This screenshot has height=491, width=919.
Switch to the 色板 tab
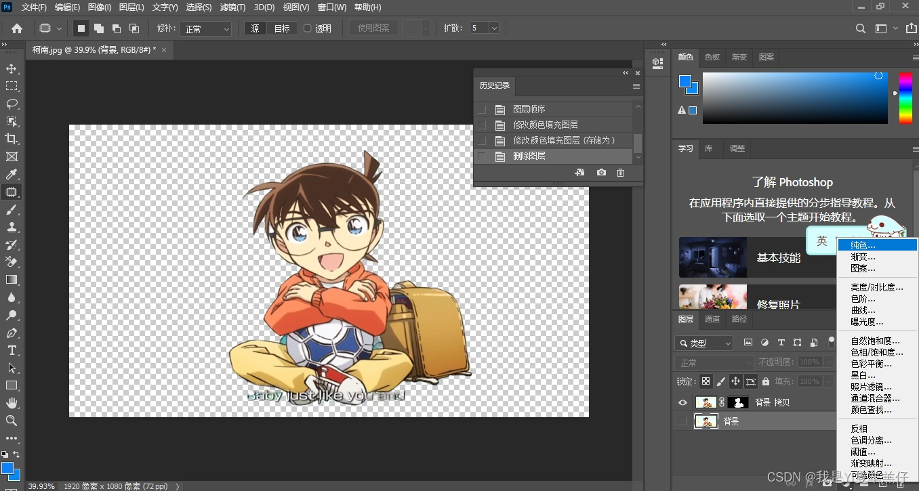[x=712, y=57]
